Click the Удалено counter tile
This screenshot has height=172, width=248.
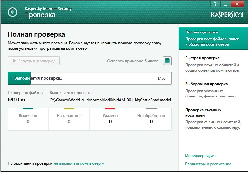coord(110,119)
